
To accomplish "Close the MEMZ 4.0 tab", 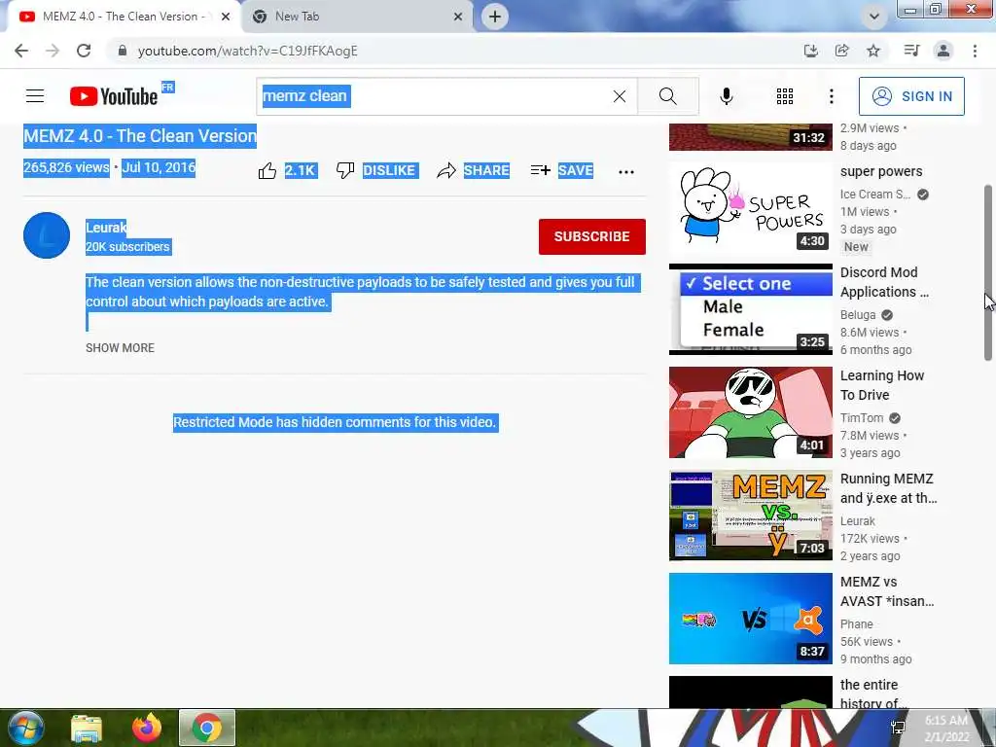I will click(x=226, y=17).
